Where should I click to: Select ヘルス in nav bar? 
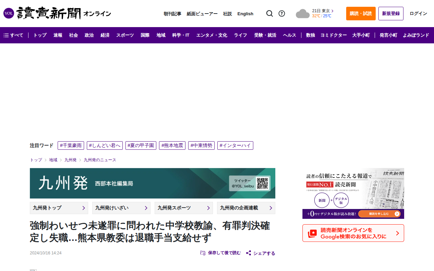point(290,35)
